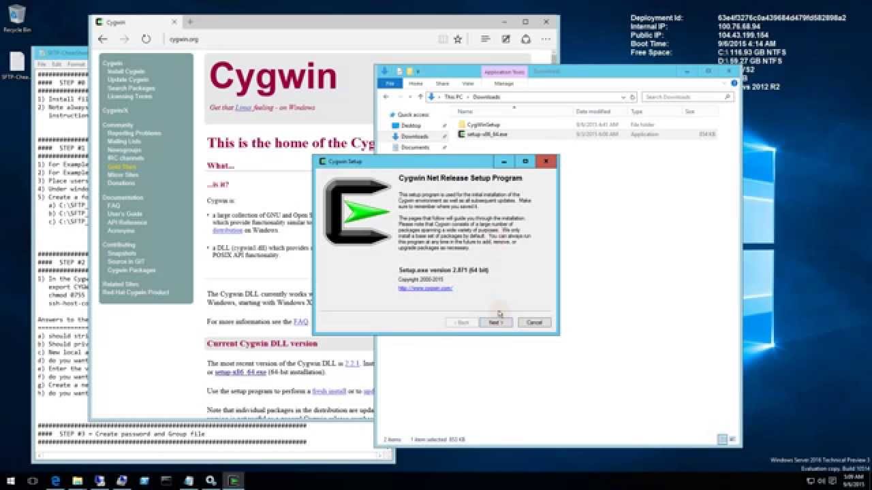Make a web note in Edge

click(x=505, y=39)
